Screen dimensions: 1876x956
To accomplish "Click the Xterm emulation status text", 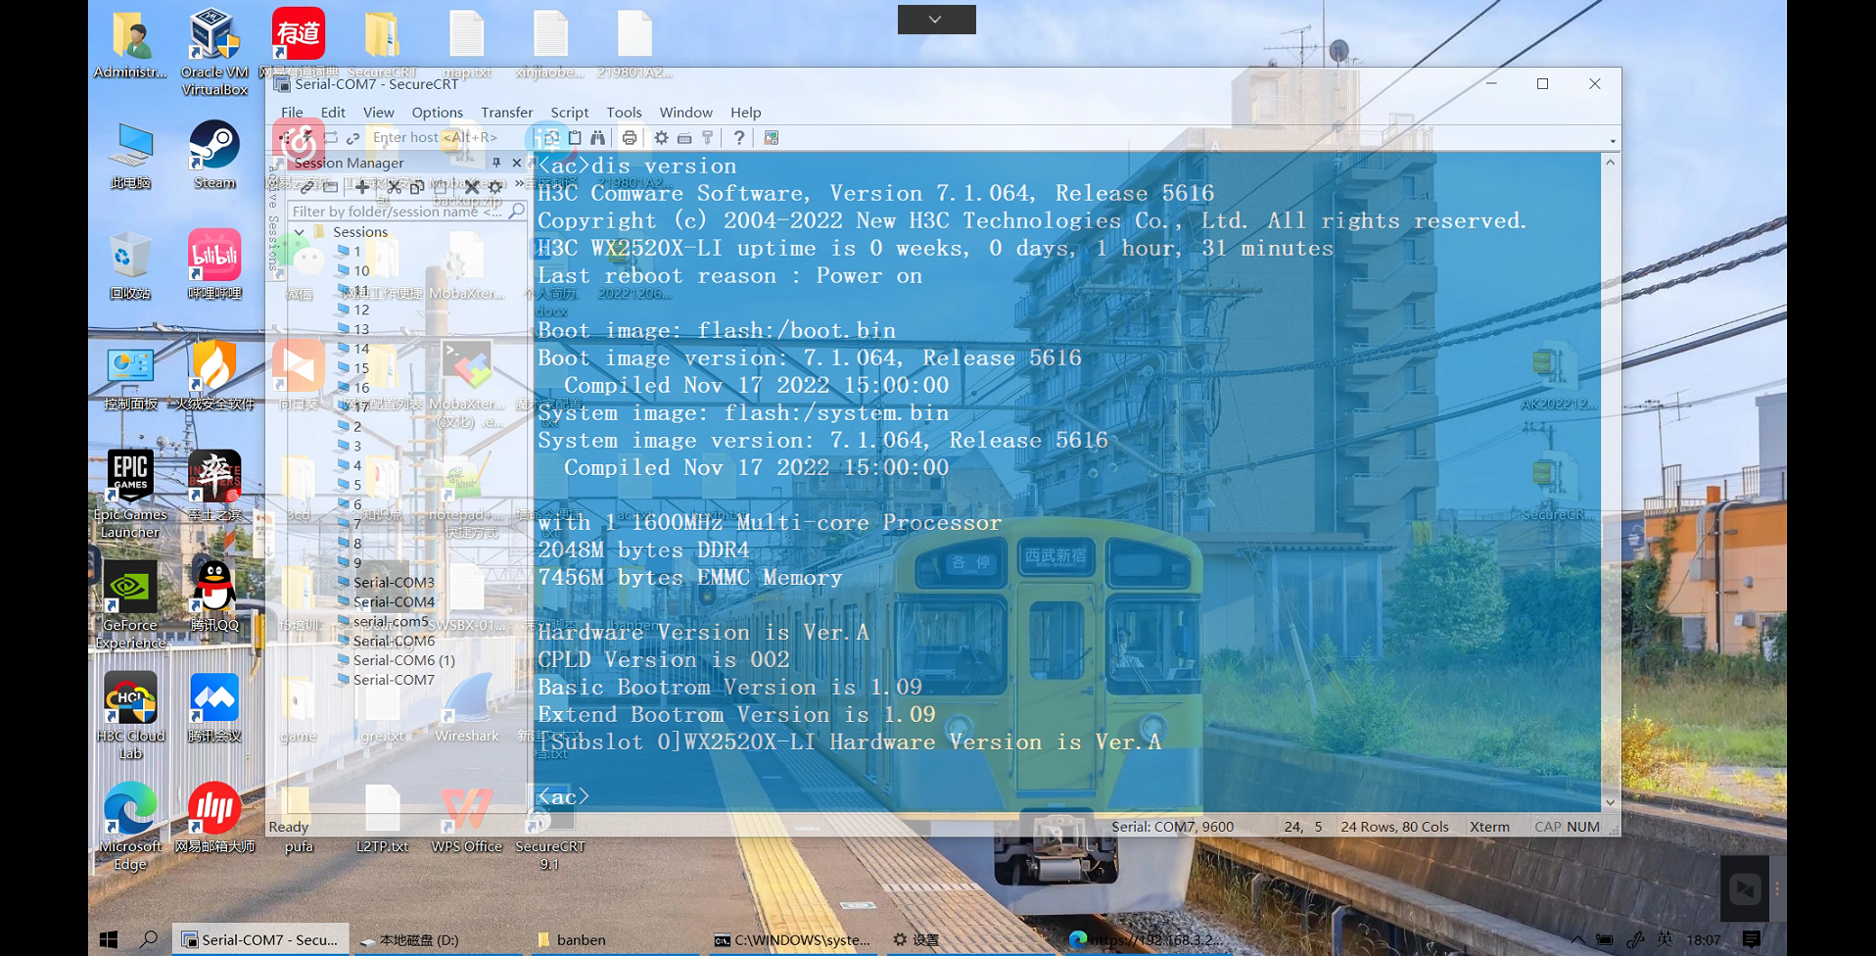I will pyautogui.click(x=1489, y=827).
